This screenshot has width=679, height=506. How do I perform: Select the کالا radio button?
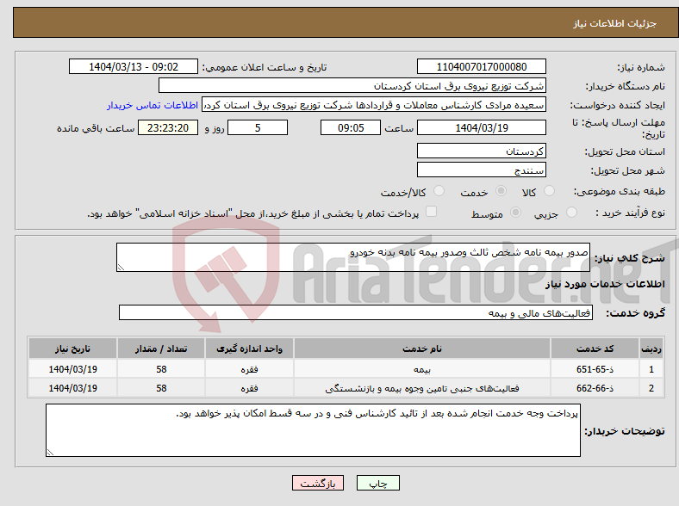click(x=549, y=191)
